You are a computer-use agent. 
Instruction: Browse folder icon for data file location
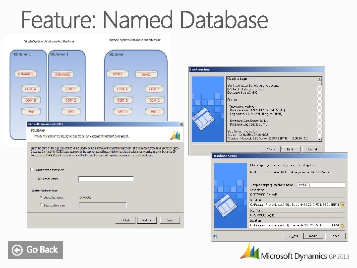click(342, 205)
